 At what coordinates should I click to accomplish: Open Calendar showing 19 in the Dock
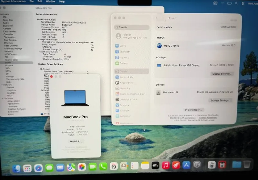tap(114, 166)
